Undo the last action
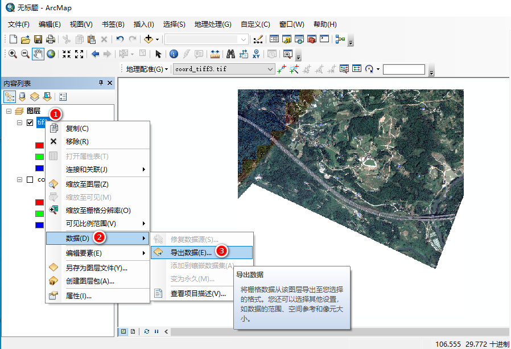 pos(120,39)
